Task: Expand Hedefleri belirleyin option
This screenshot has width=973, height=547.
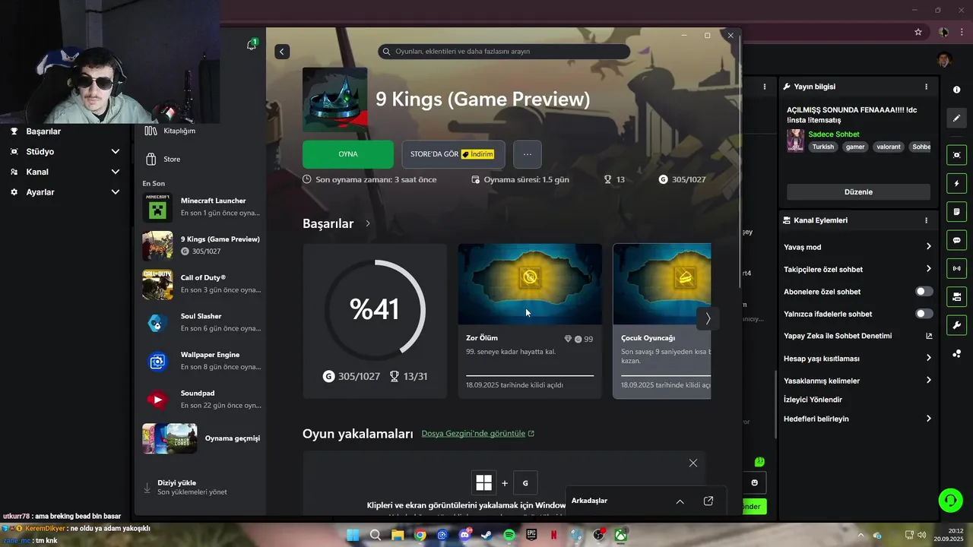Action: [858, 419]
